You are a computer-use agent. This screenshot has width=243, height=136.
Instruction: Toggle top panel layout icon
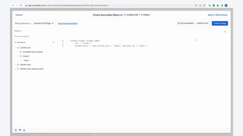click(x=20, y=130)
